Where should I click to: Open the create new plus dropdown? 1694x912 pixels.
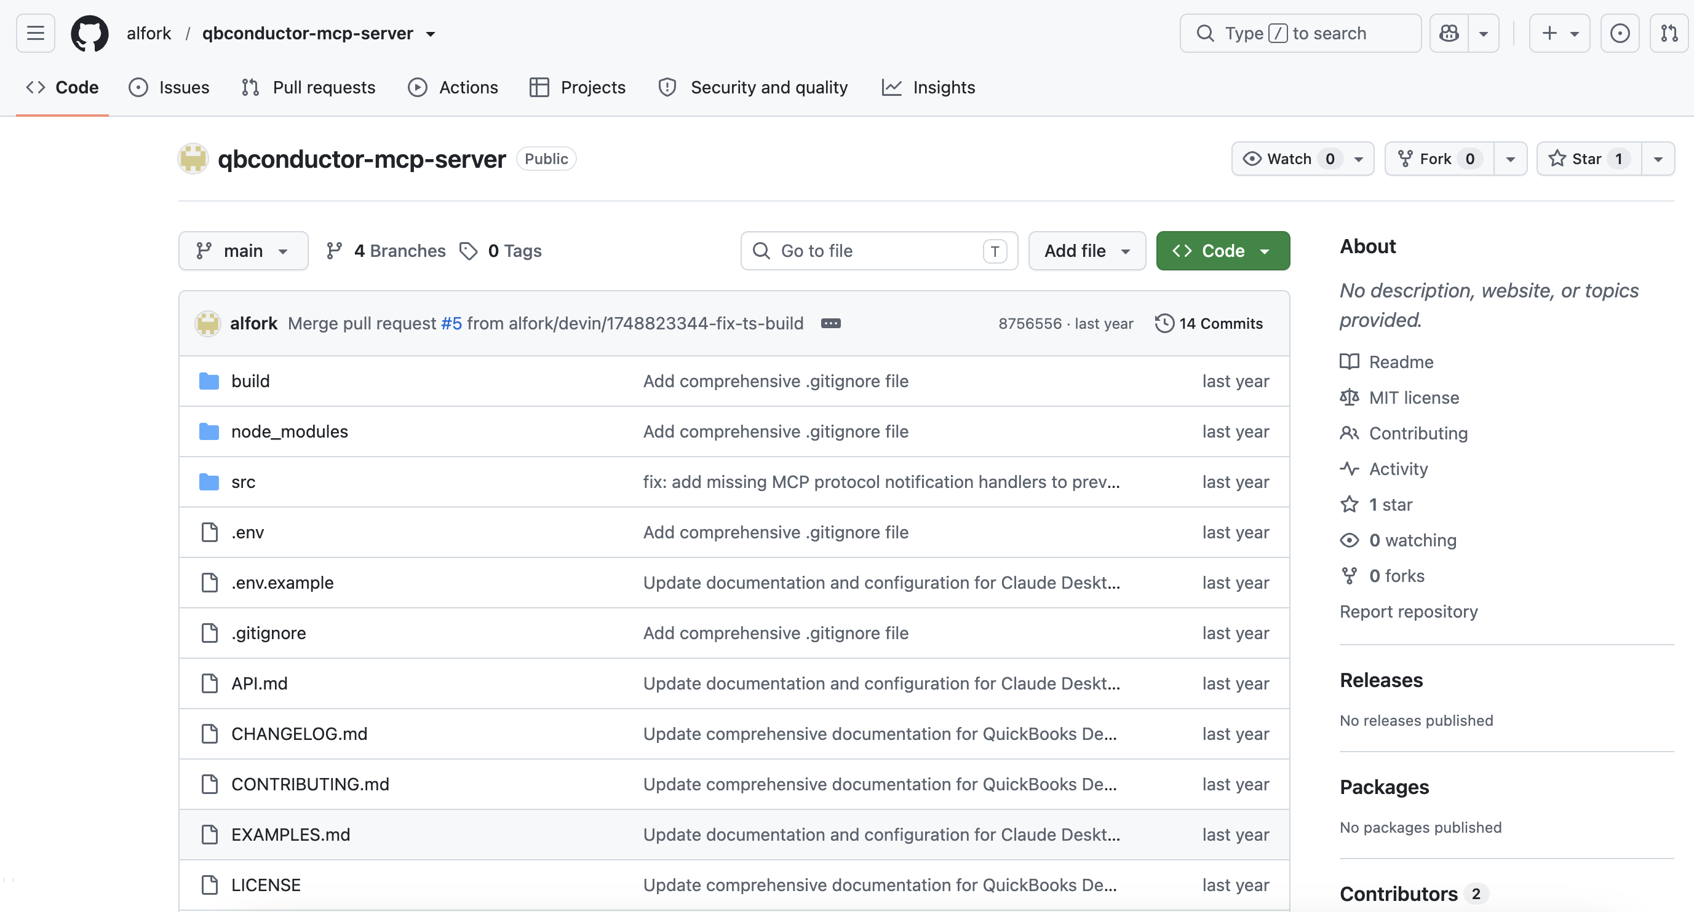pyautogui.click(x=1559, y=33)
